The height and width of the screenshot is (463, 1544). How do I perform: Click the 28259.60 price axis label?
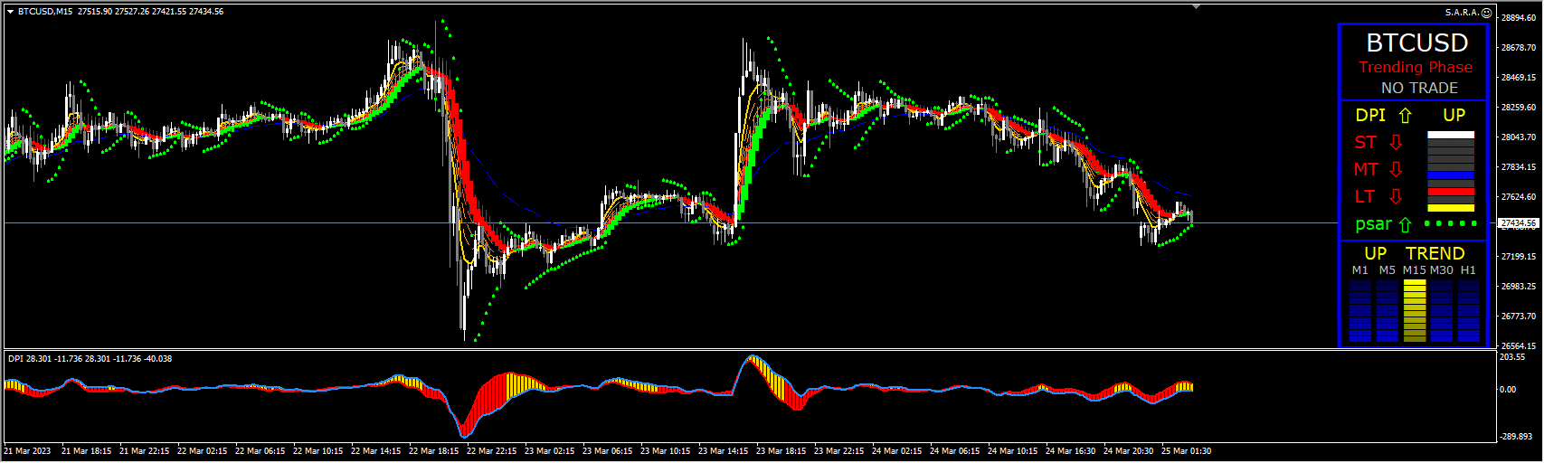coord(1519,108)
